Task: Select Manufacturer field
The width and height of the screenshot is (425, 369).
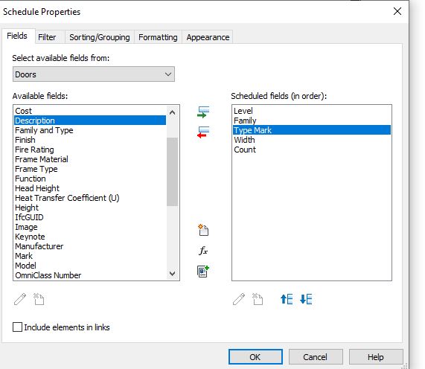Action: [x=90, y=246]
